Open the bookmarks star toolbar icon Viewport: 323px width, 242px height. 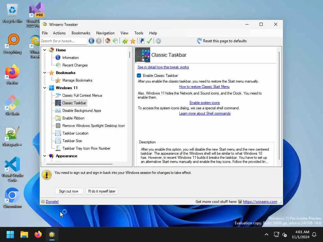click(x=133, y=41)
